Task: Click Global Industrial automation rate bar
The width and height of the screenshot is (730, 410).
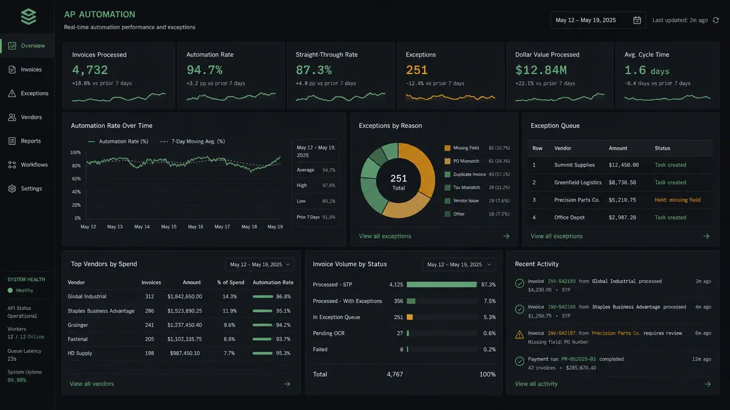Action: point(262,296)
